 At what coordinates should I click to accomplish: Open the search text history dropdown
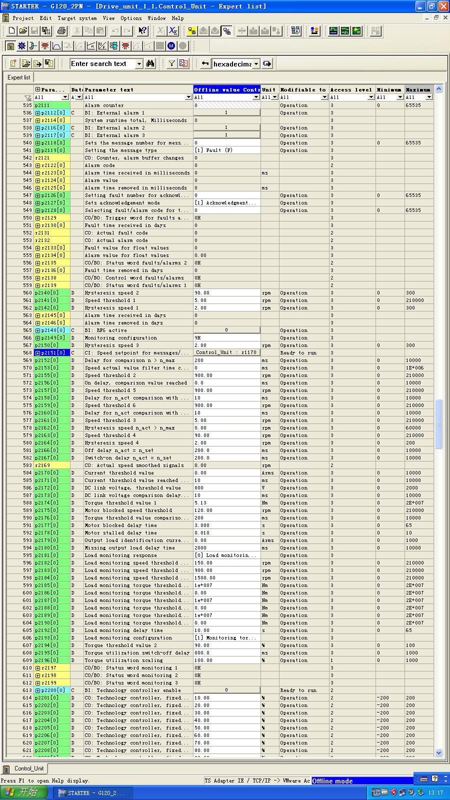click(x=139, y=64)
